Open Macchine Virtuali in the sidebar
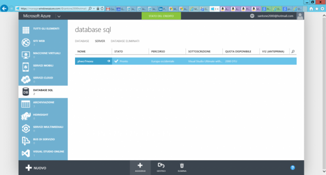326x175 pixels. coord(43,55)
